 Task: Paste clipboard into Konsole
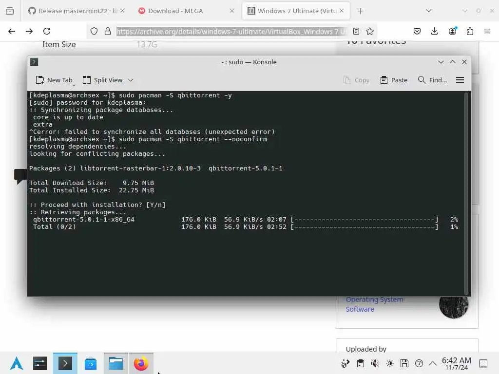[x=394, y=80]
